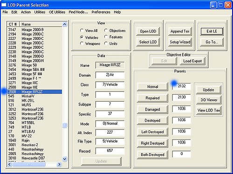Click the Both Destroyed button
233x174 pixels.
coord(152,155)
